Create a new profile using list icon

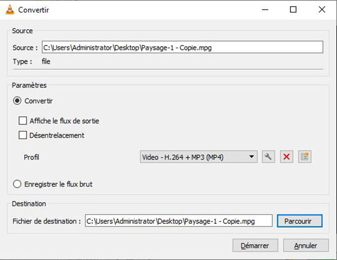coord(304,157)
